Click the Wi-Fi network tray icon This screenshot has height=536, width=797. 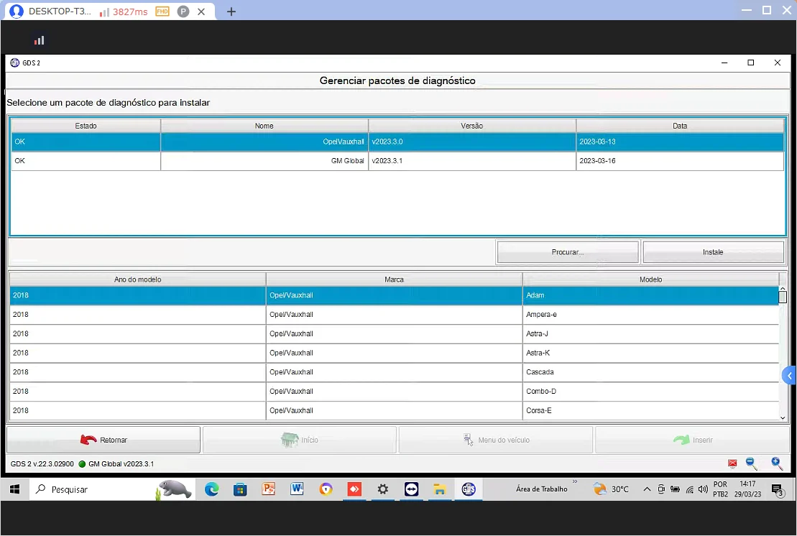(x=690, y=490)
